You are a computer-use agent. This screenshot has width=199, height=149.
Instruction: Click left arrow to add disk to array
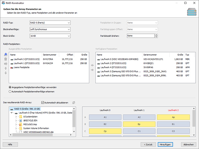92,65
